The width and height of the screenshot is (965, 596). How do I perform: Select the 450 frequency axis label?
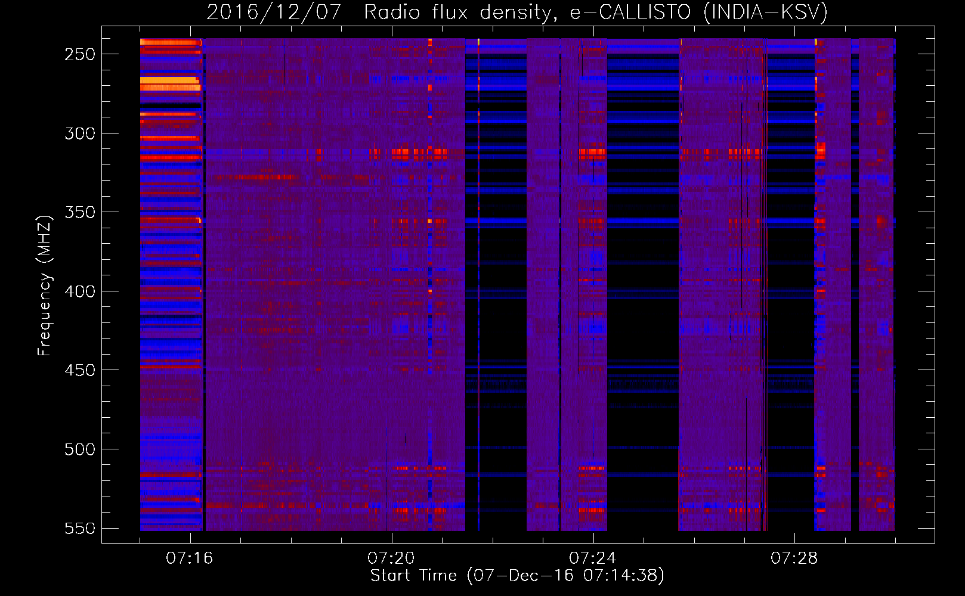tap(80, 370)
